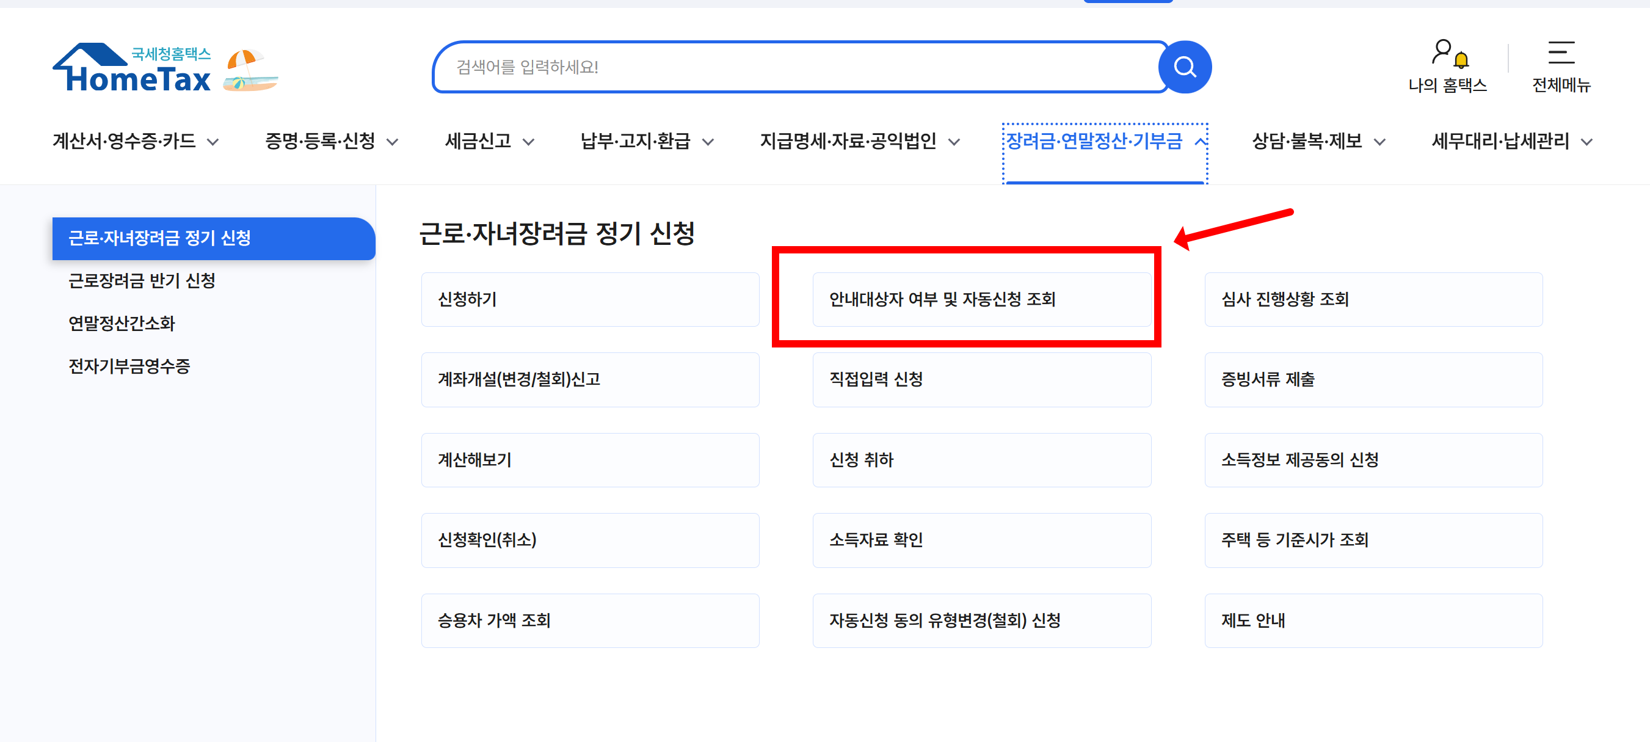
Task: Click the beach umbrella seasonal icon
Action: coord(249,70)
